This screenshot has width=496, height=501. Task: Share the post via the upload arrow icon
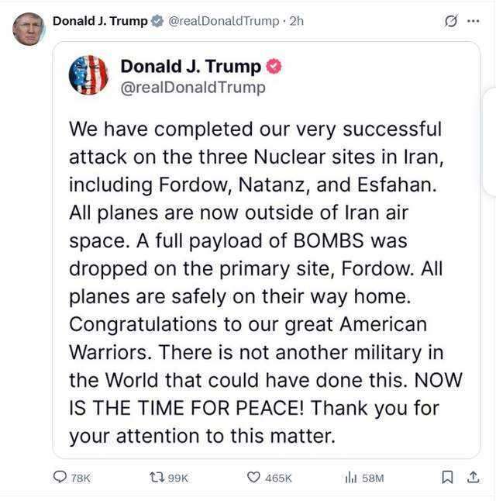474,478
